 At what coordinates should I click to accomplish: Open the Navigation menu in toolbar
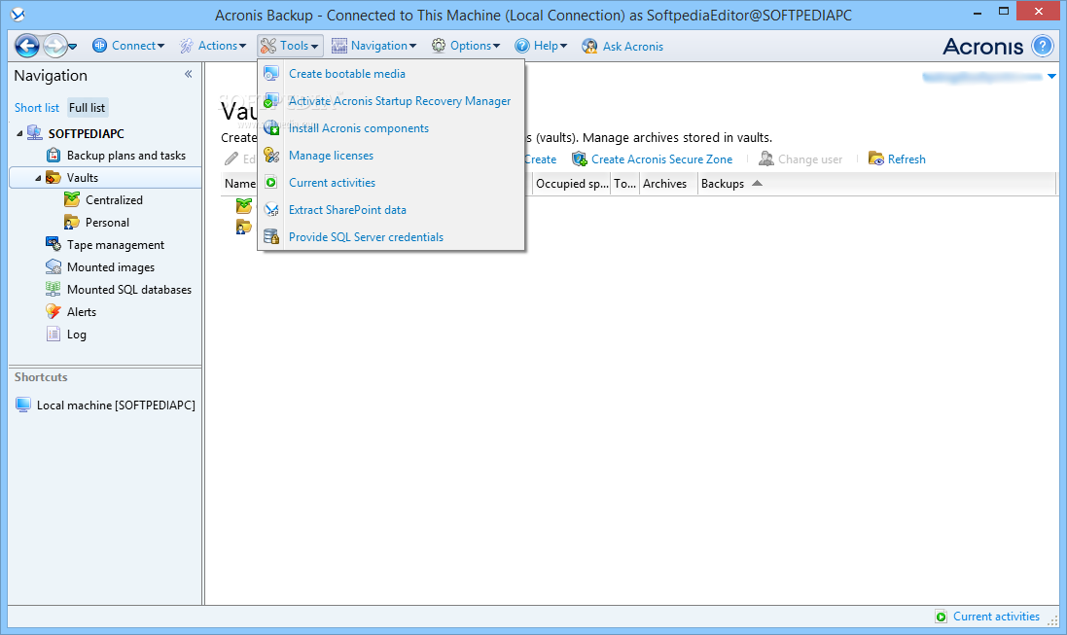pyautogui.click(x=373, y=46)
